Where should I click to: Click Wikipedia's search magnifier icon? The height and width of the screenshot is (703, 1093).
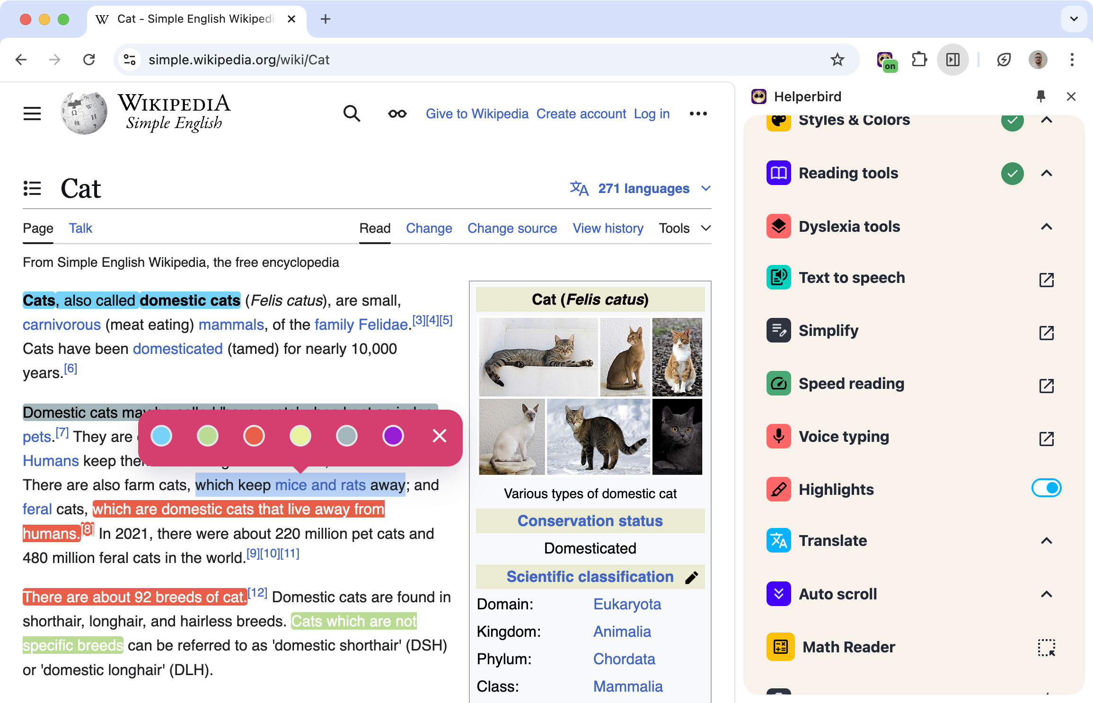[x=351, y=114]
